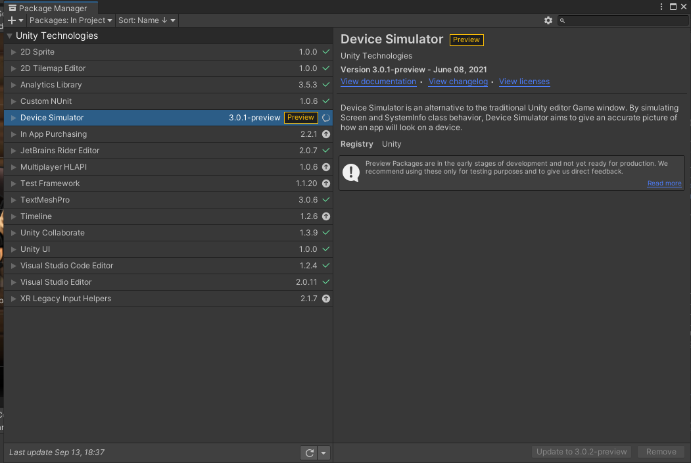This screenshot has height=463, width=691.
Task: Select the 2D Tilemap Editor package
Action: pyautogui.click(x=168, y=68)
